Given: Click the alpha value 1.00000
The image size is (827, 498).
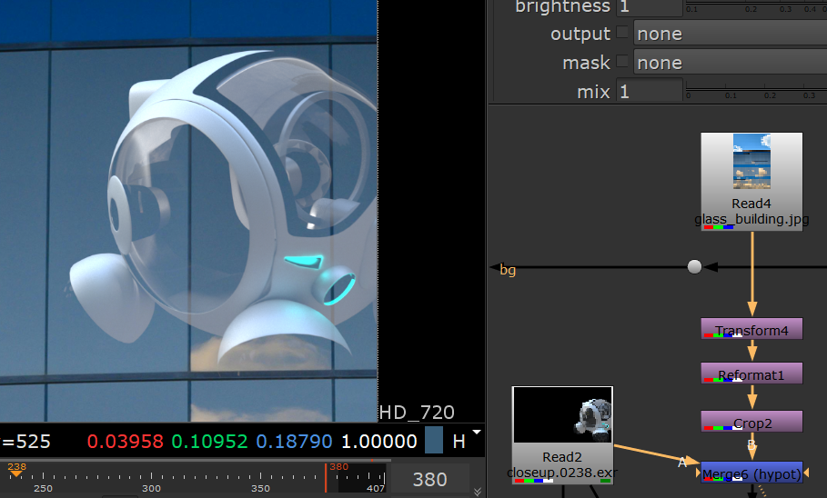Looking at the screenshot, I should point(379,441).
